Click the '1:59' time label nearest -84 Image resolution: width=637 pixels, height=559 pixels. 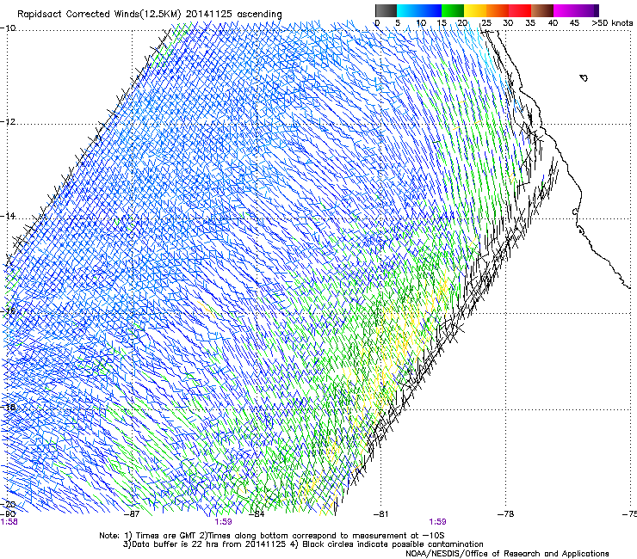(224, 522)
